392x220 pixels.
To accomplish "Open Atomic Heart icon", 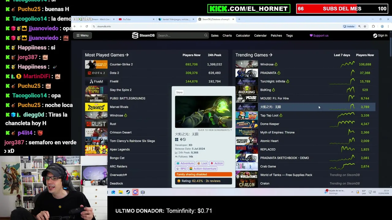I will 247,141.
